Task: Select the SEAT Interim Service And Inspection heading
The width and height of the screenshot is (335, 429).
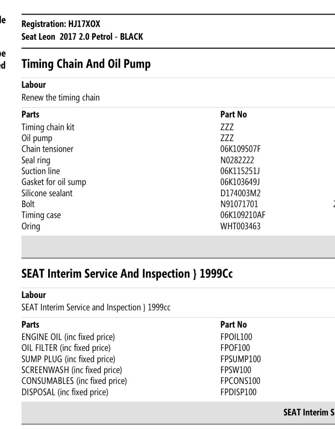Action: [127, 274]
